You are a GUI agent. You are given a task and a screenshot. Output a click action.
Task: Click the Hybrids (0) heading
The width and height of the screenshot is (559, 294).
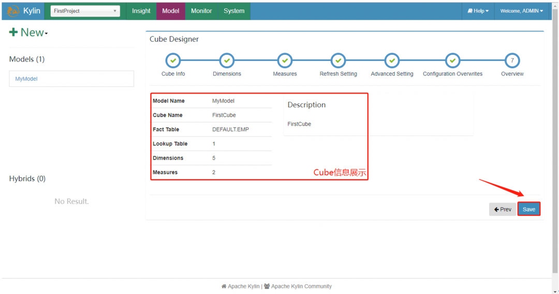27,178
